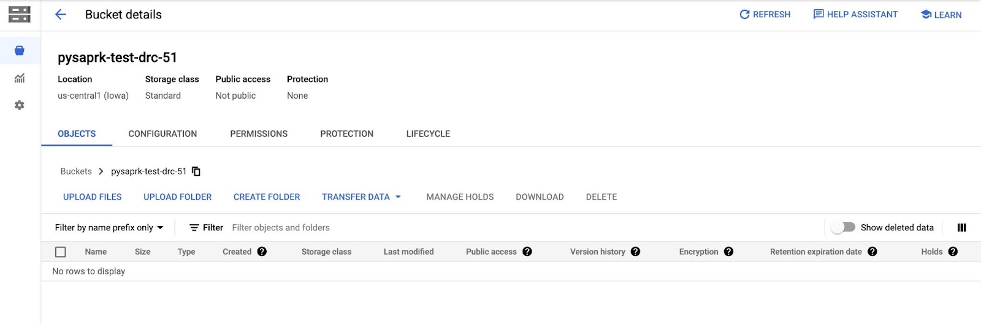The height and width of the screenshot is (324, 981).
Task: Open the Settings gear icon in sidebar
Action: pos(20,105)
